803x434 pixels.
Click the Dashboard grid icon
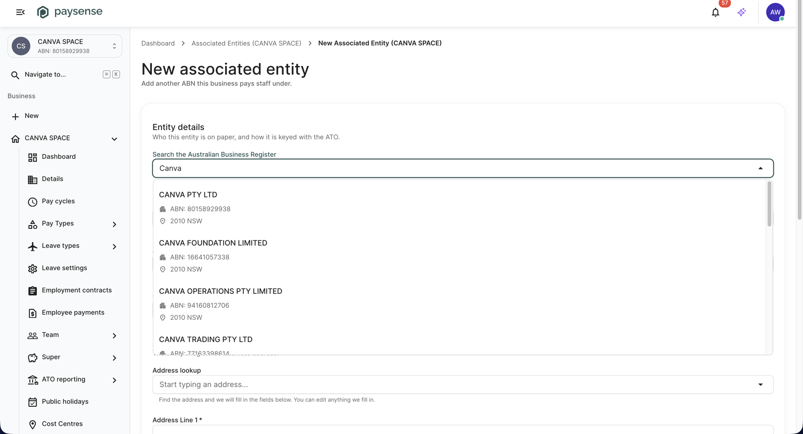pos(33,157)
